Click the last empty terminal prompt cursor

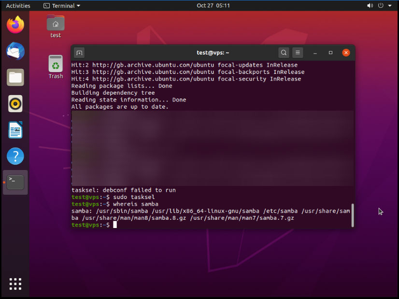(115, 225)
